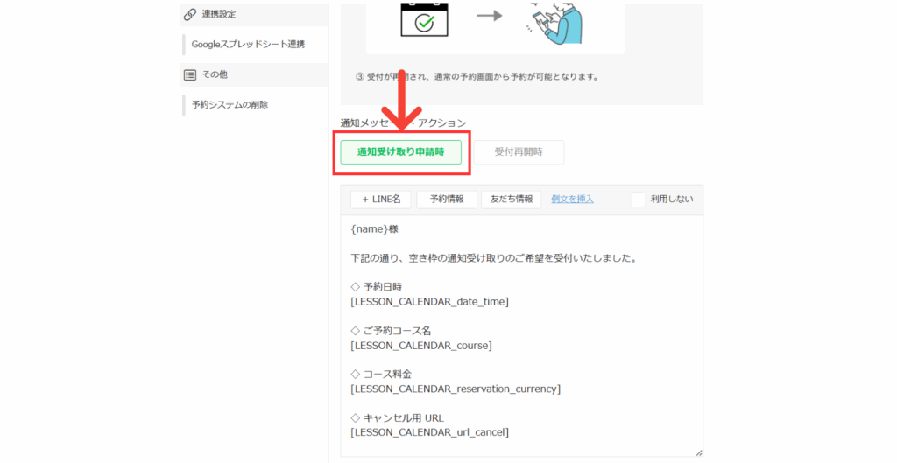Screen dimensions: 897x463
Task: Click the step ③ description text
Action: point(477,76)
